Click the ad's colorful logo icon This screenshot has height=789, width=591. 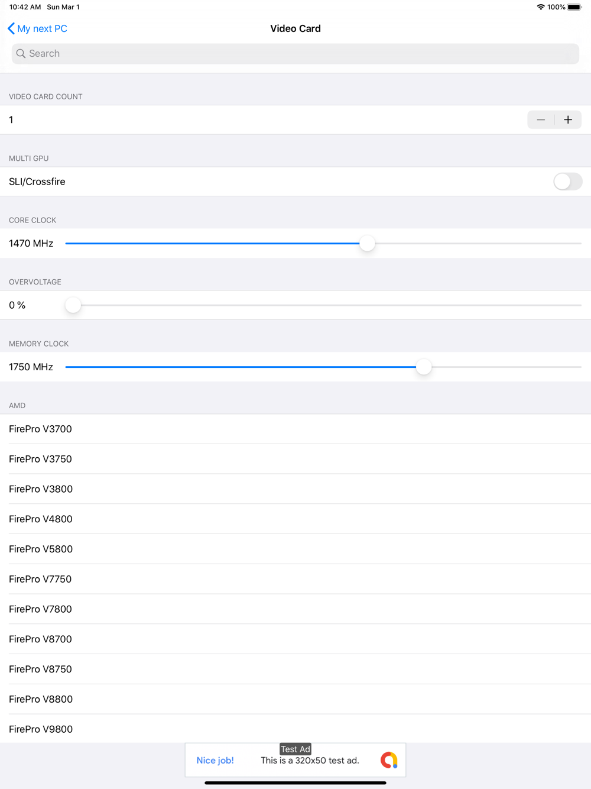coord(389,760)
